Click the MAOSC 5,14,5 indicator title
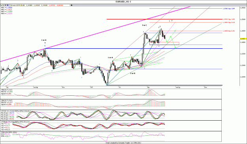Screen dimensions: 247x144 [7, 90]
